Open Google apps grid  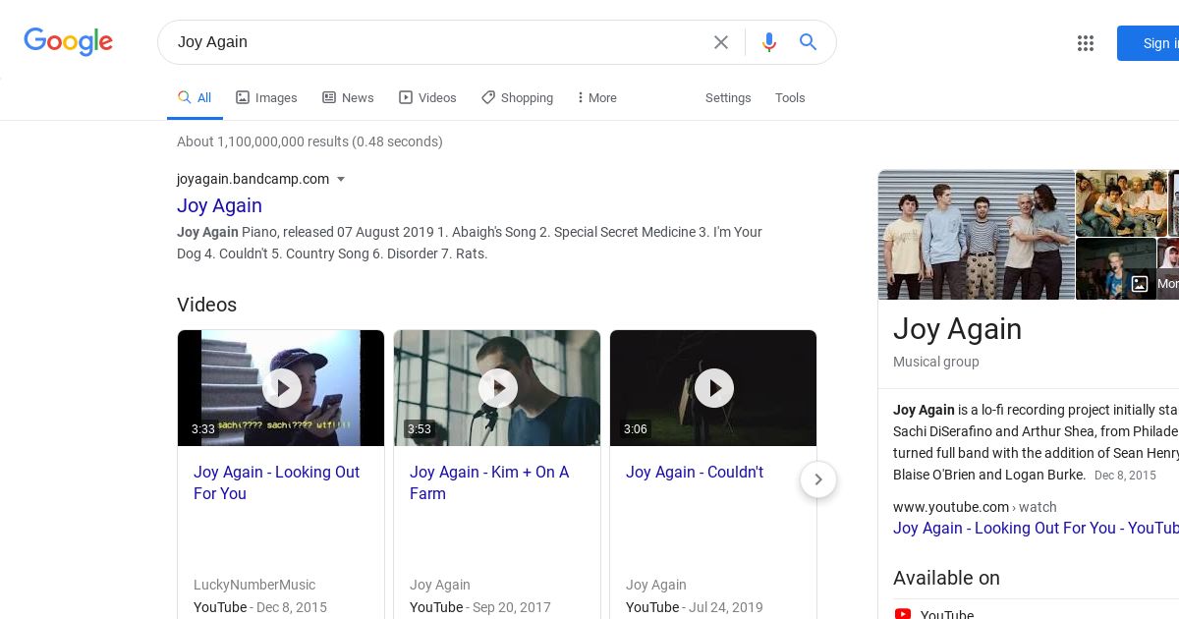pos(1086,43)
